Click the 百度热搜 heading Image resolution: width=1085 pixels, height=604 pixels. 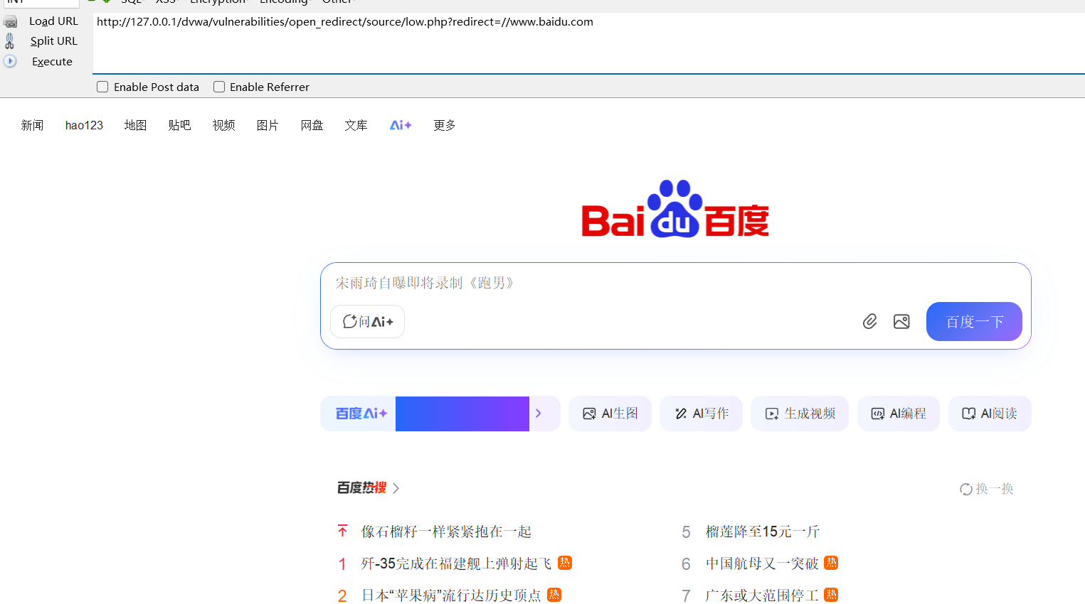click(361, 487)
